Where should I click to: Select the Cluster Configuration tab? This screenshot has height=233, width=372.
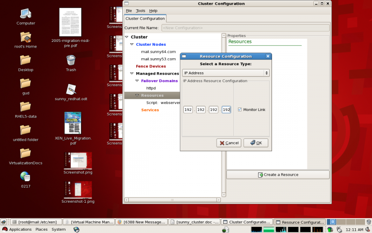[x=145, y=19]
